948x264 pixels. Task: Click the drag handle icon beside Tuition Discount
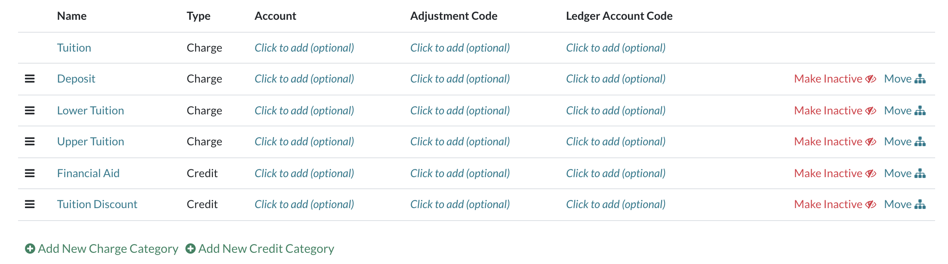click(x=29, y=204)
